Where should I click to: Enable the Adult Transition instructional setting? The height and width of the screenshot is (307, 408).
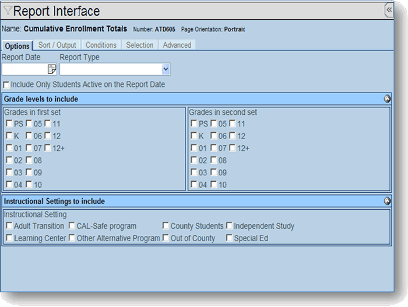9,225
